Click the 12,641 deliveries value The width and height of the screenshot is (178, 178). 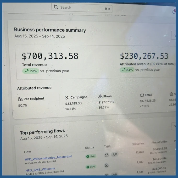pyautogui.click(x=140, y=152)
